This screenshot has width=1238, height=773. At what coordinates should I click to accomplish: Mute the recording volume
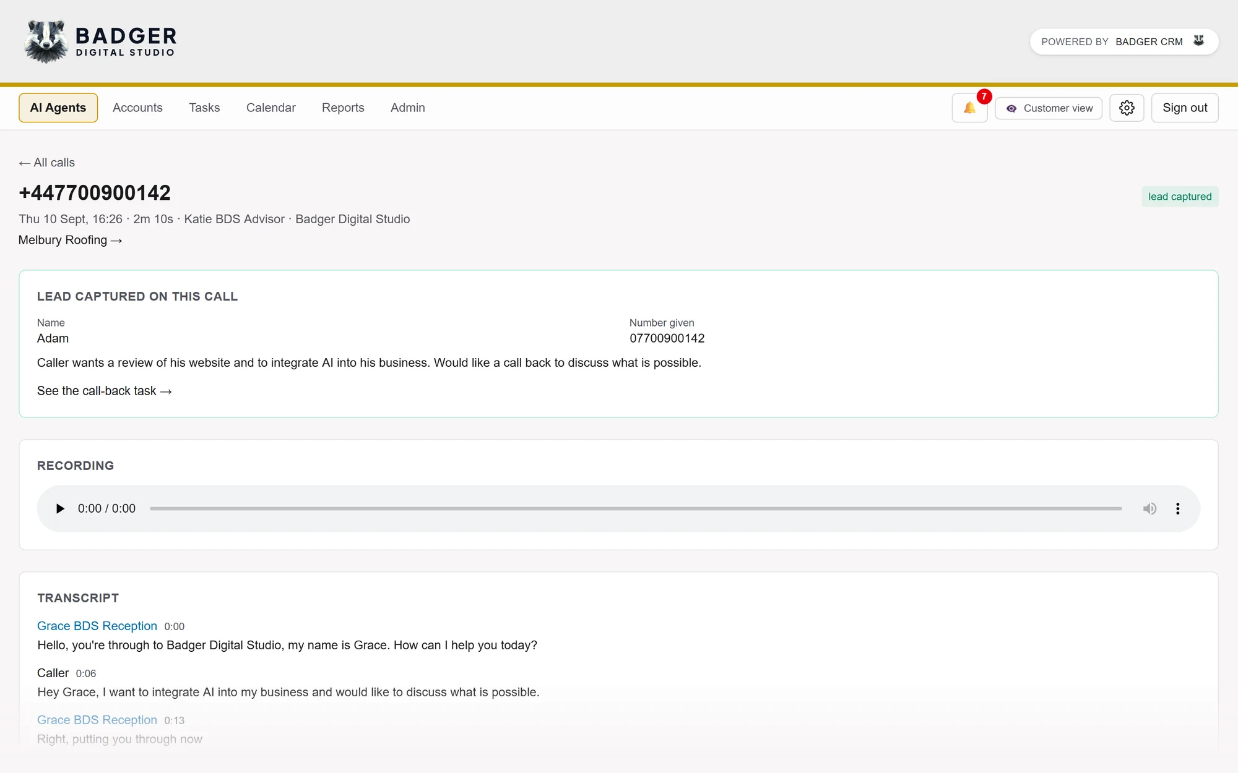[x=1149, y=508]
